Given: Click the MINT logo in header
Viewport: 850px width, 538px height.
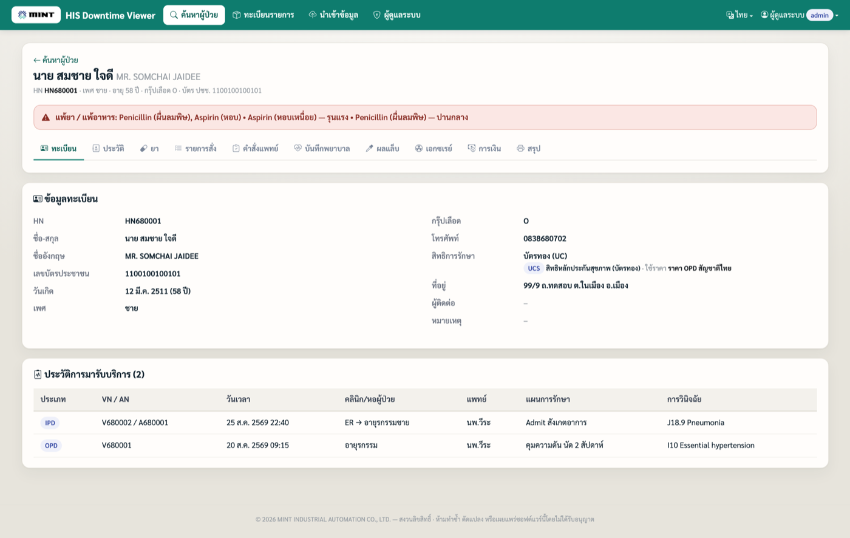Looking at the screenshot, I should tap(36, 15).
